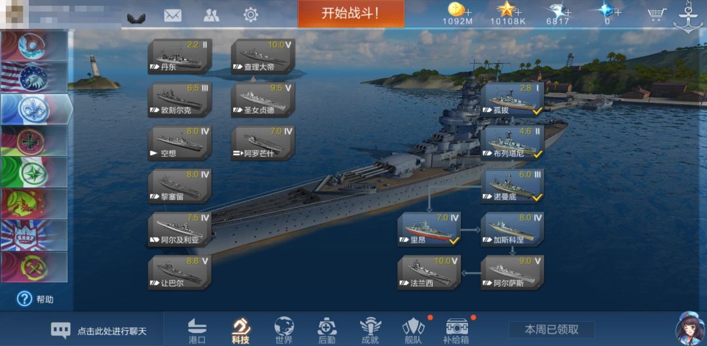The image size is (707, 346).
Task: Select the 法兰西 tier V ship
Action: click(429, 273)
